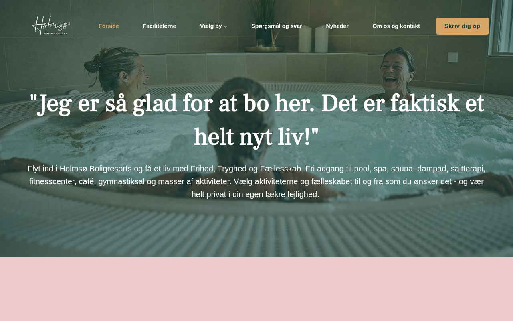Open Om os og kontakt page
Viewport: 513px width, 321px height.
click(x=396, y=26)
